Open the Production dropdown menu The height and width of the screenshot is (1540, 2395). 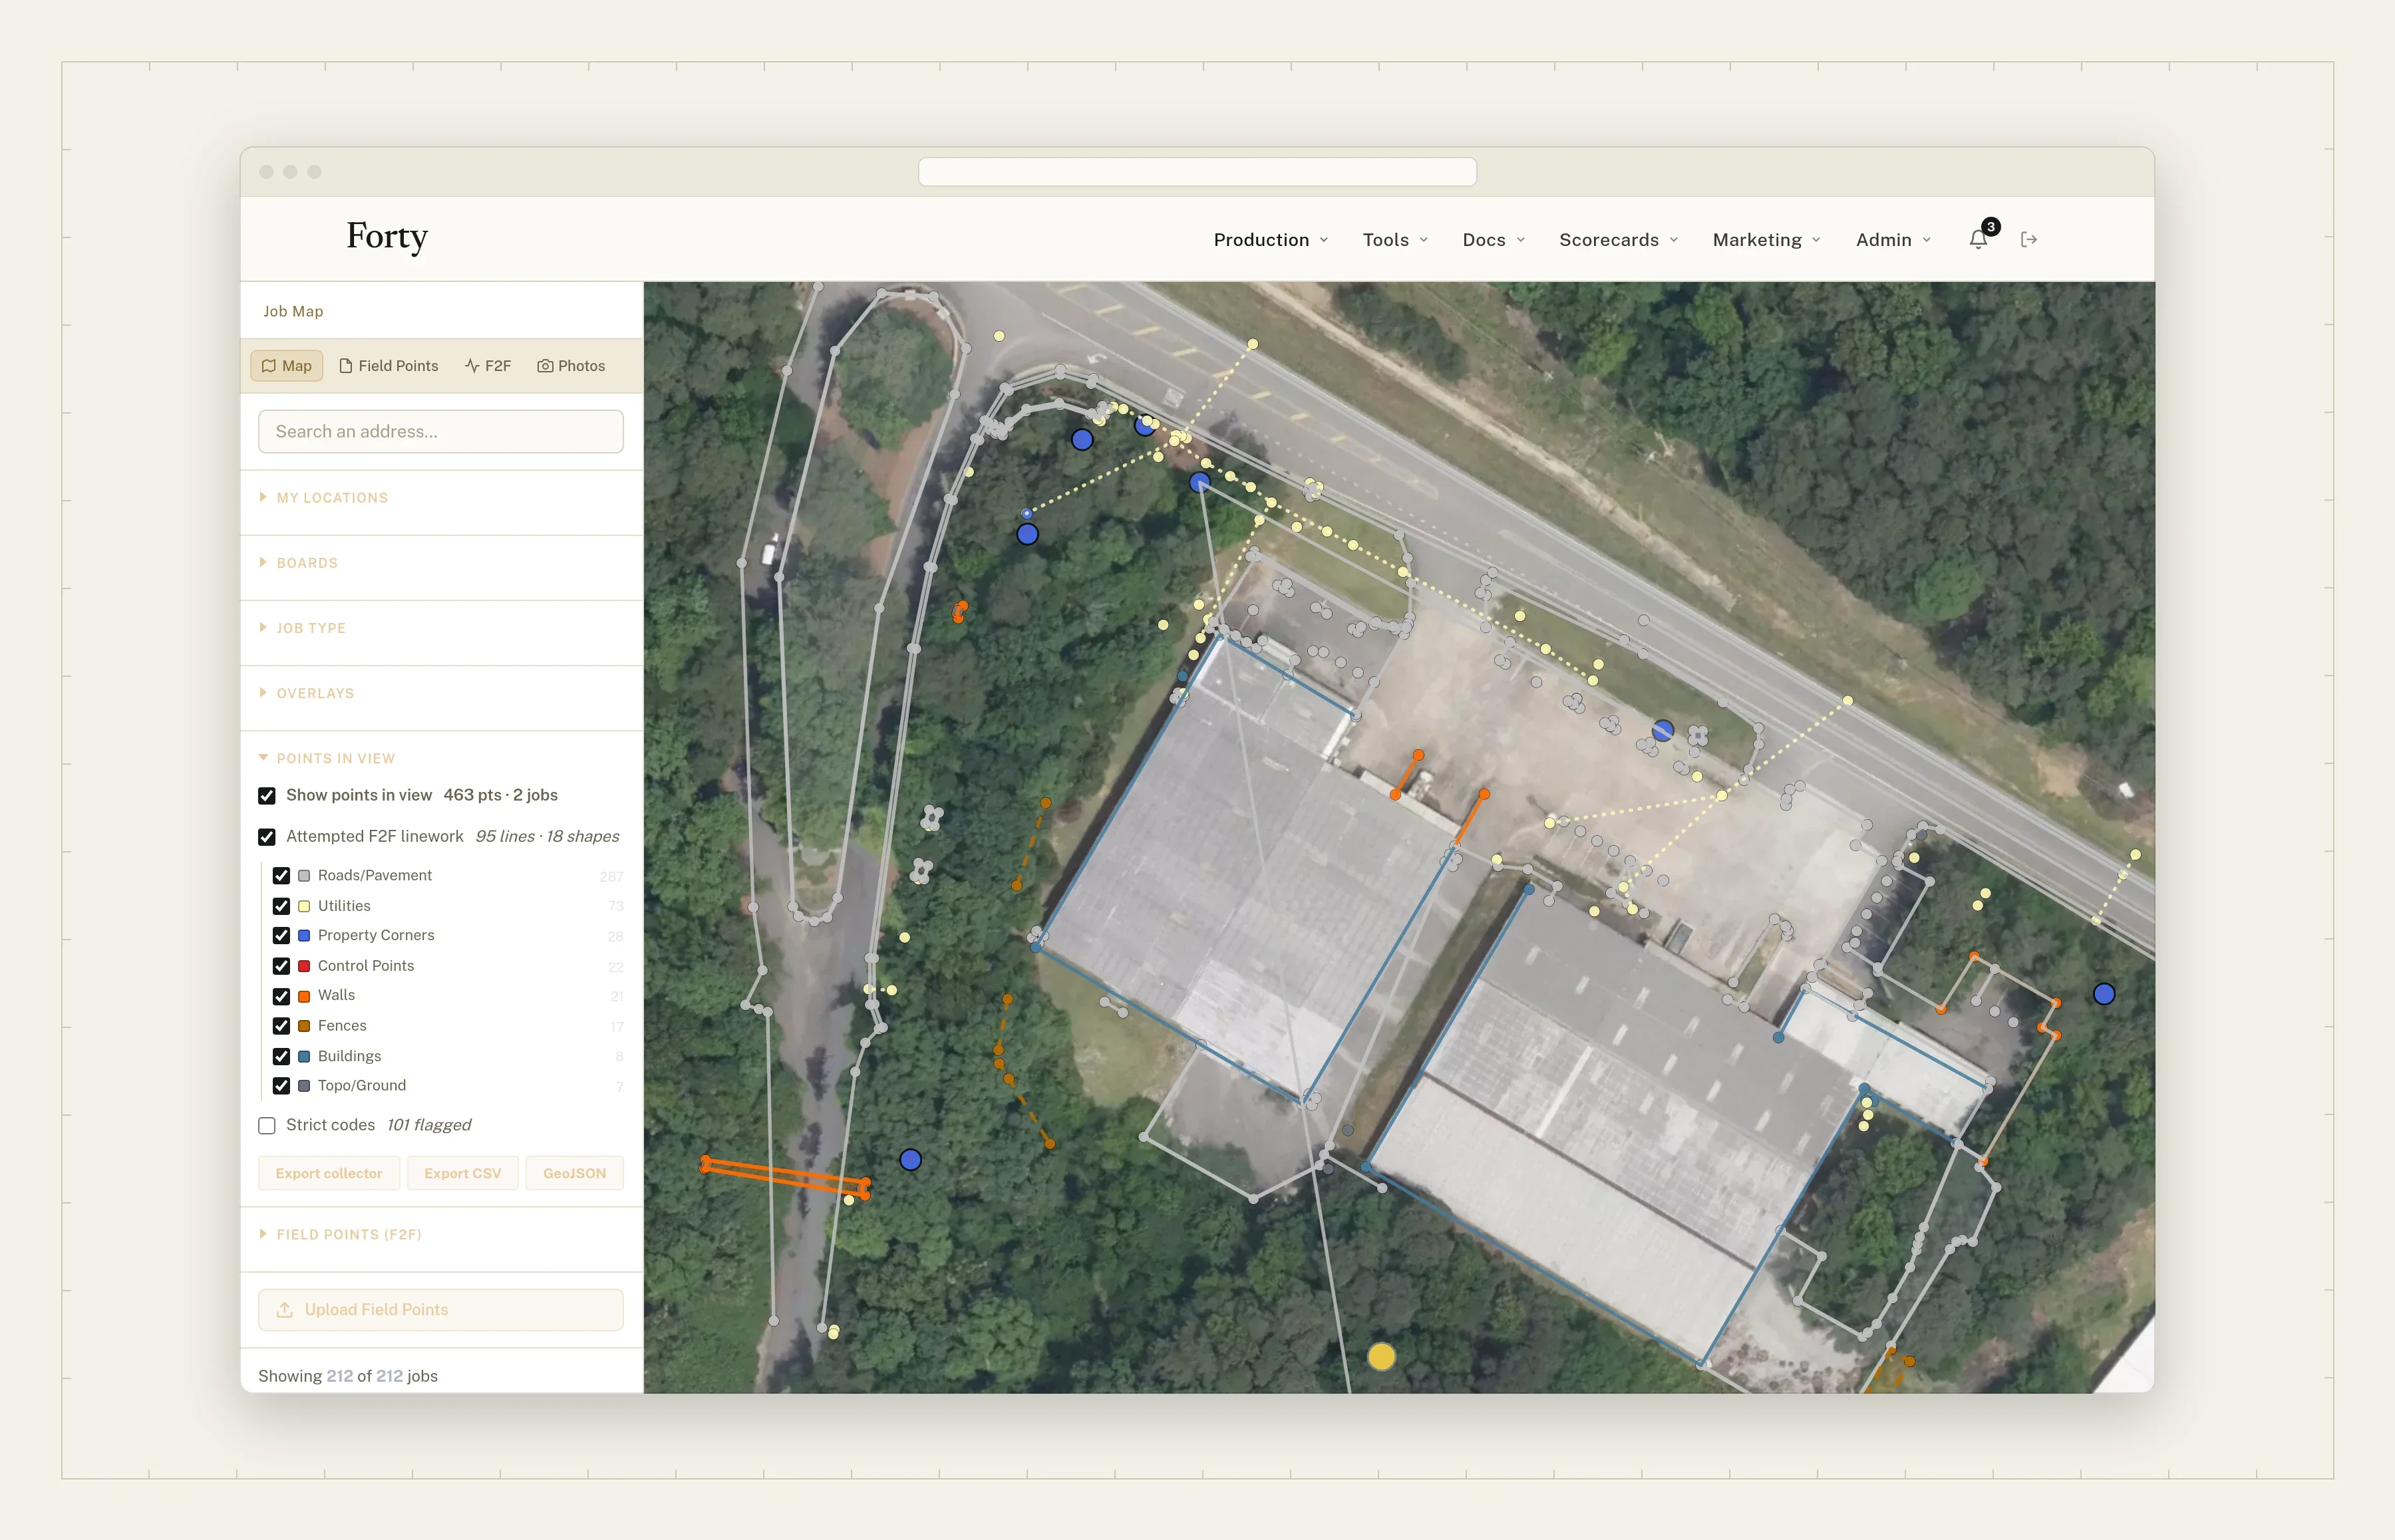coord(1271,240)
